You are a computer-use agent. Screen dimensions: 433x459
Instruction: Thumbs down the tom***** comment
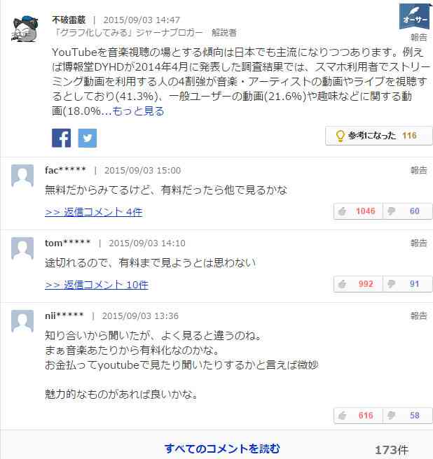[408, 284]
